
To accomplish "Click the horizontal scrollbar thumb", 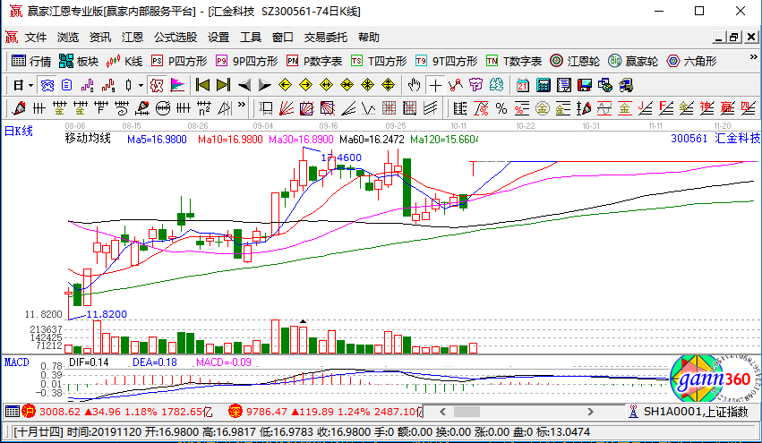I will pyautogui.click(x=467, y=412).
